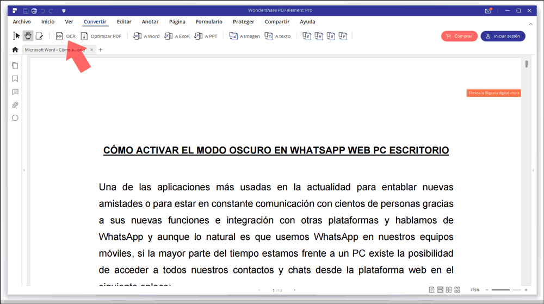The width and height of the screenshot is (544, 304).
Task: Collapse the ribbon with the chevron
Action: (530, 24)
